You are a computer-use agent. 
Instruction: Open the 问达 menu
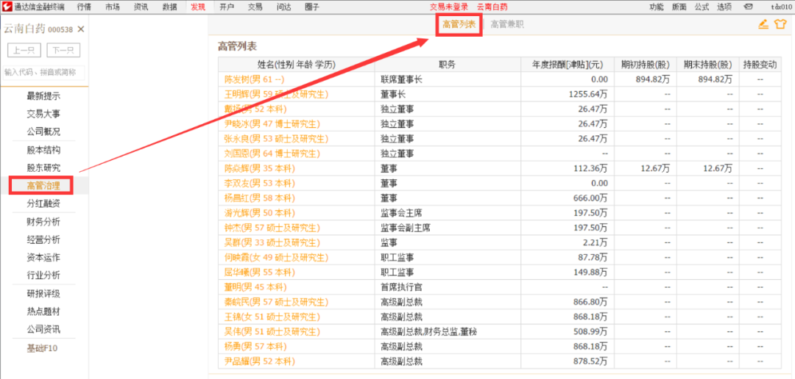[284, 7]
